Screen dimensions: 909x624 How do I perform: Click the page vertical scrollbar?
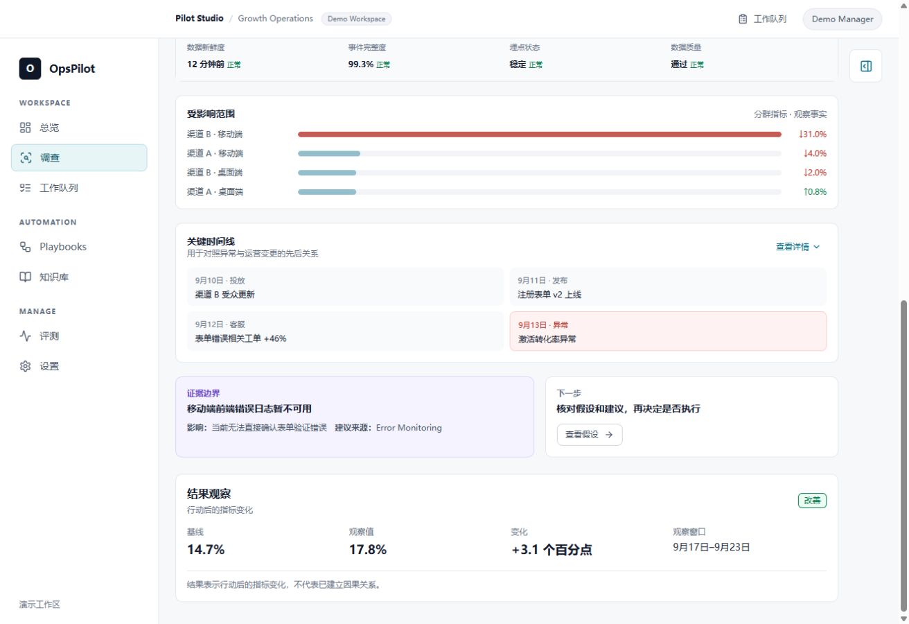[x=903, y=456]
